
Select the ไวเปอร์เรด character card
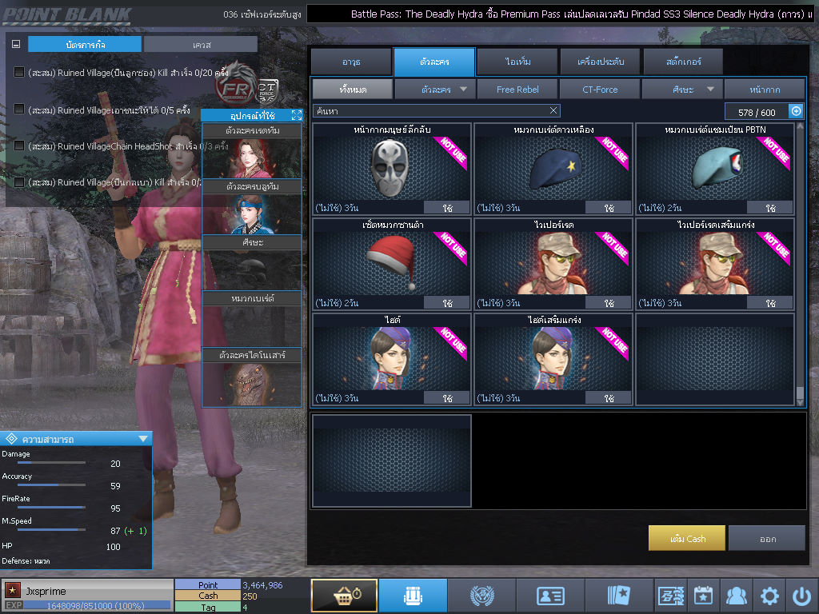pos(553,263)
